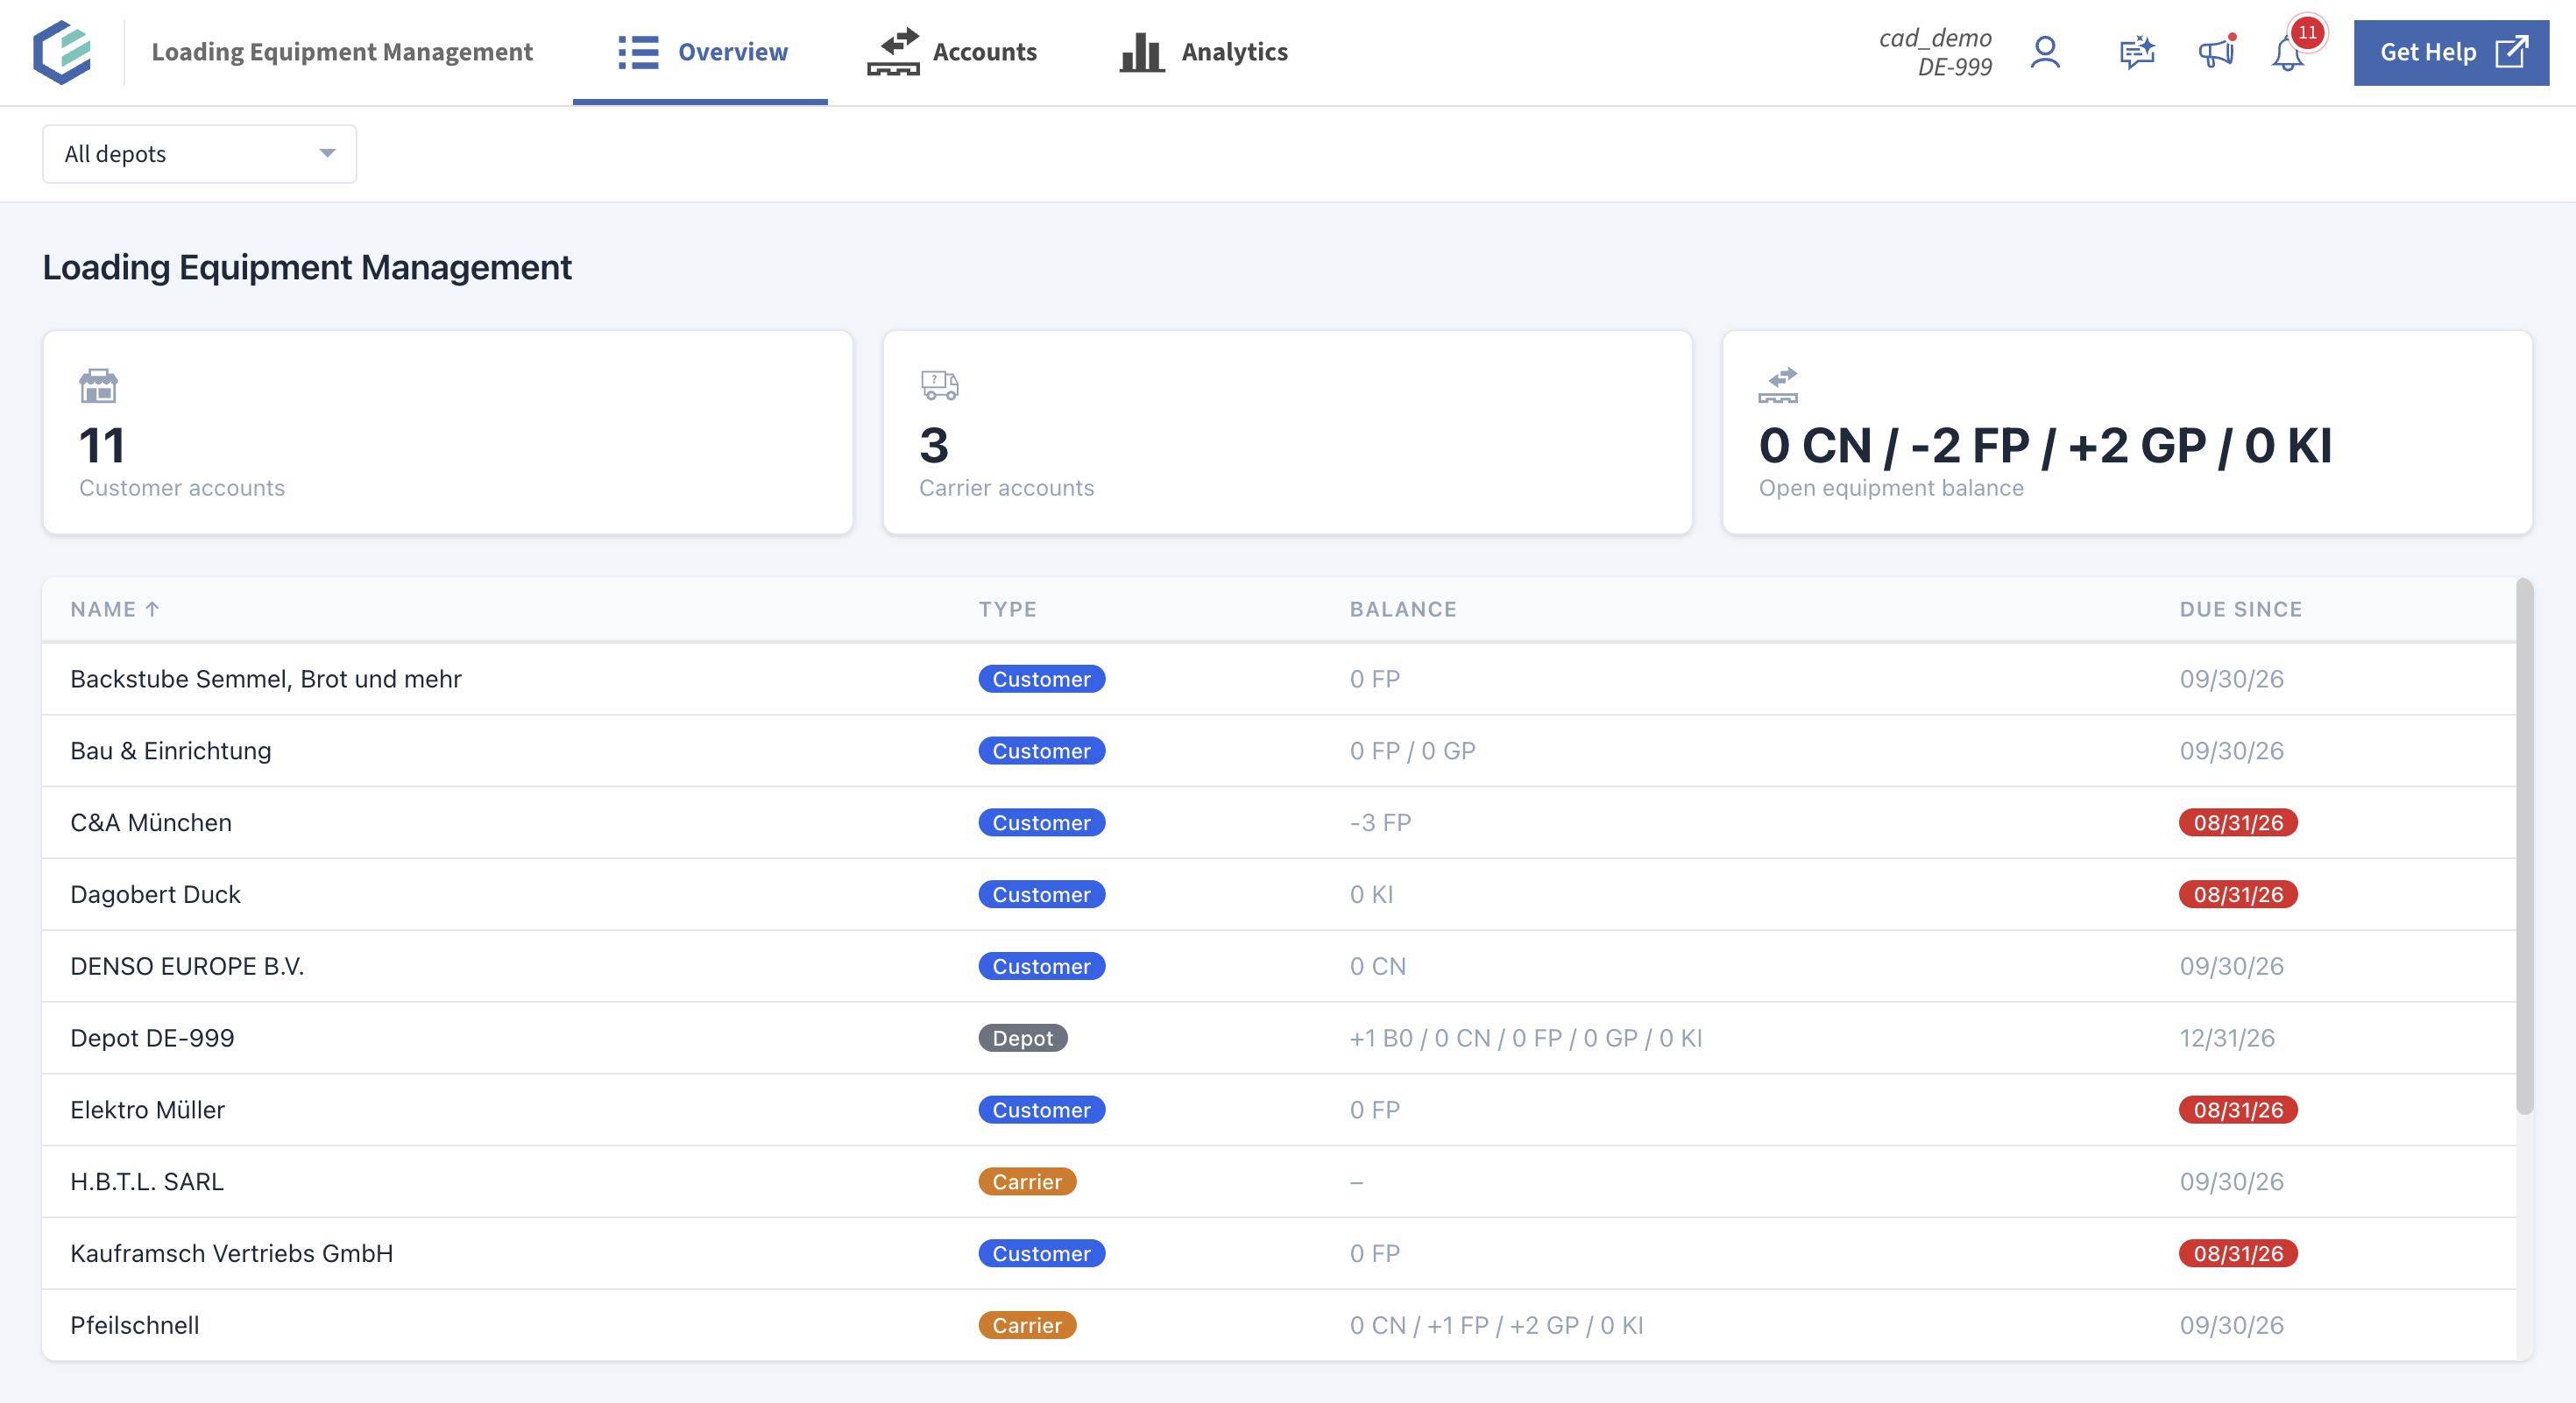
Task: Click Pfeilschnell balance 0 CN / +1 FP
Action: (1496, 1325)
